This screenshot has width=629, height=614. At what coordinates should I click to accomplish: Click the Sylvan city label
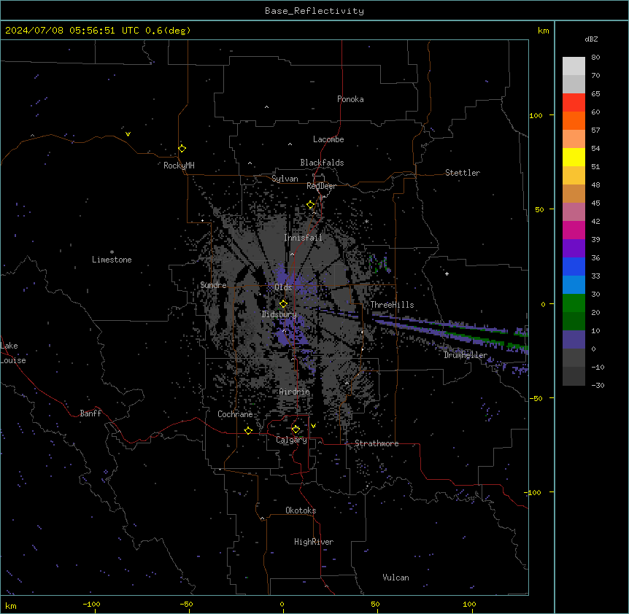click(x=285, y=179)
